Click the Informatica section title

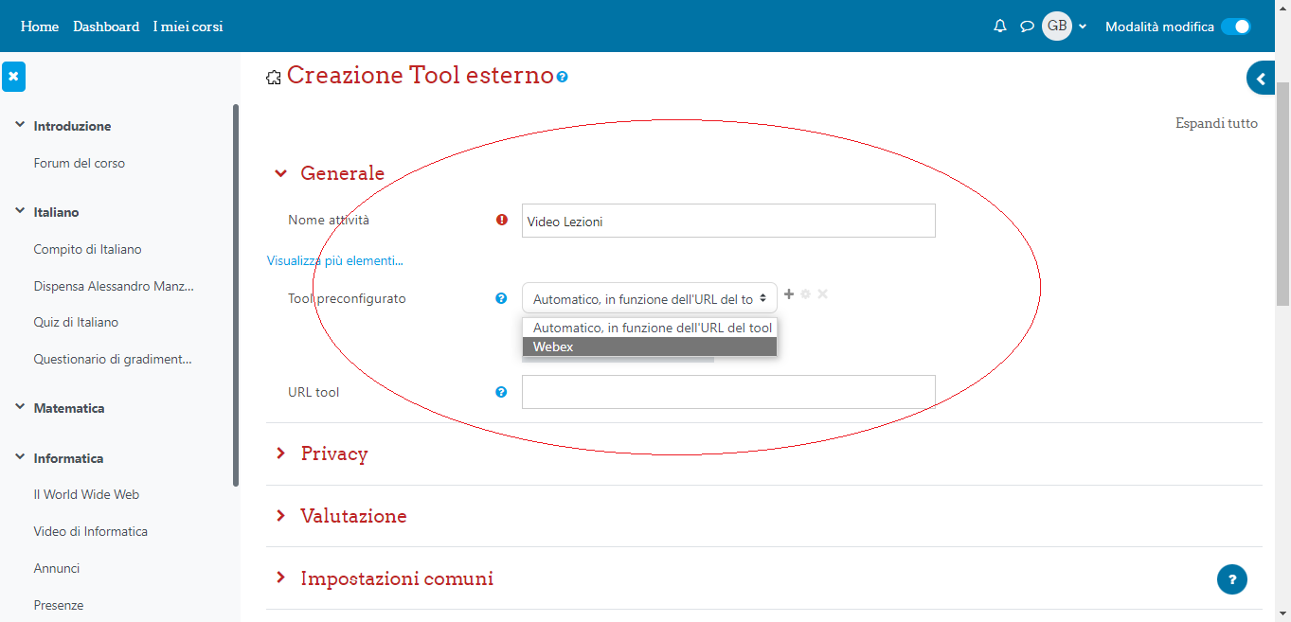point(68,458)
